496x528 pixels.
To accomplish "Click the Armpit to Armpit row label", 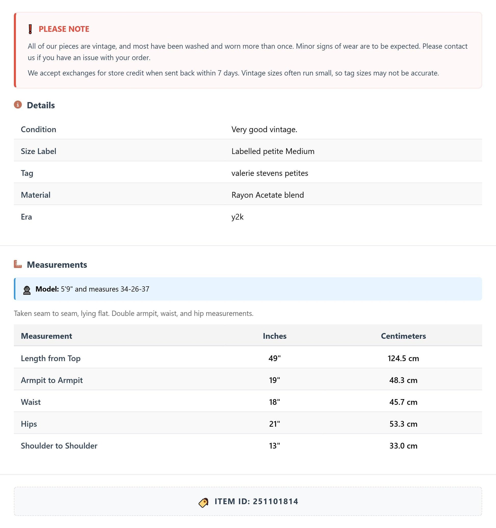I will pyautogui.click(x=52, y=380).
